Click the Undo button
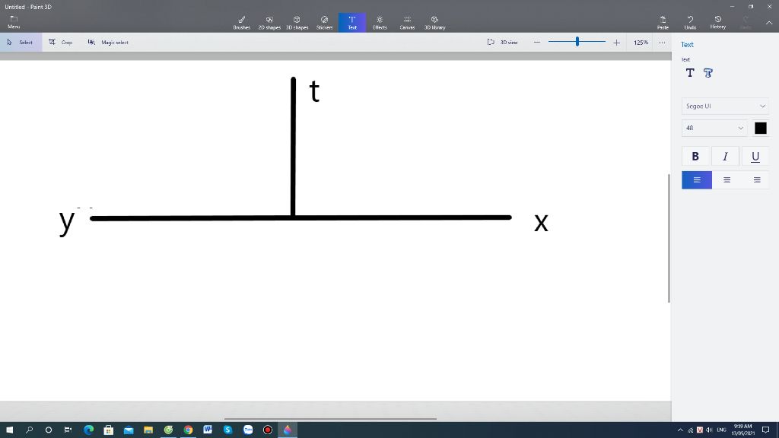The image size is (779, 438). click(x=690, y=23)
